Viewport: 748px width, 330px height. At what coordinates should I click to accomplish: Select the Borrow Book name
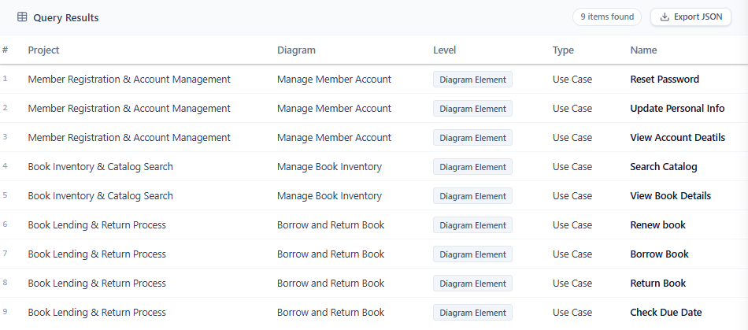coord(659,254)
